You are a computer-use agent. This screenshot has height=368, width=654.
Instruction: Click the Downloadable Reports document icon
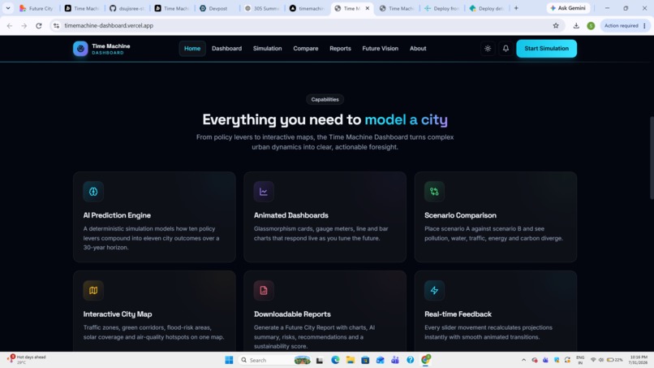point(264,290)
